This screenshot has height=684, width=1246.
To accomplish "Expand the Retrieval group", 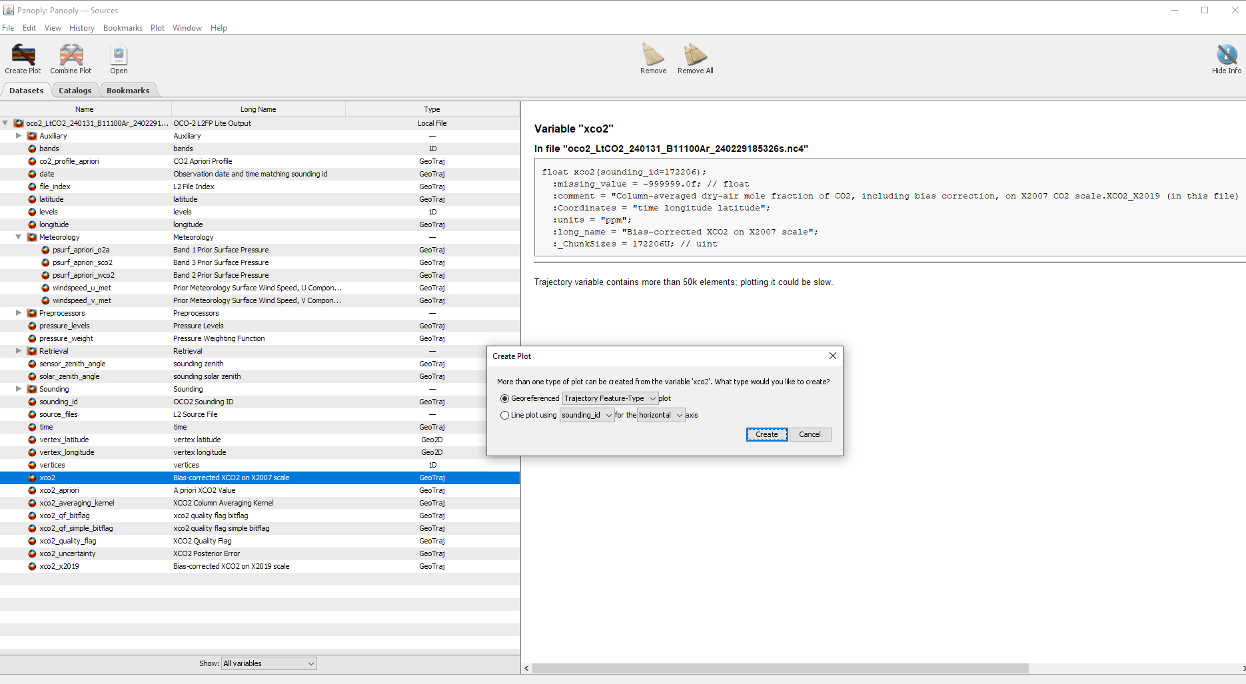I will point(19,351).
